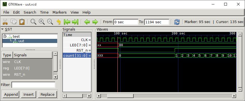The height and width of the screenshot is (101, 245).
Task: Open the View menu
Action: click(x=74, y=12)
